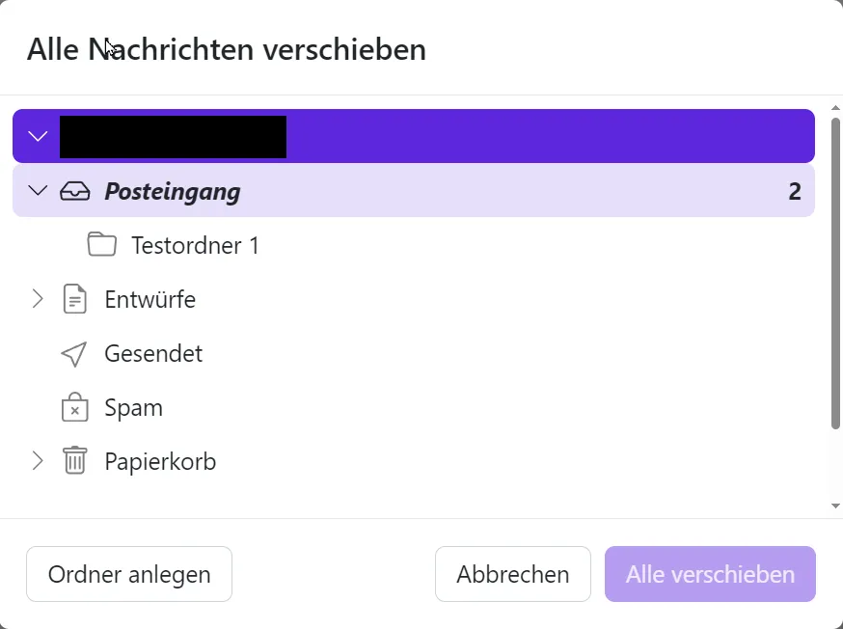Click the unread count badge showing 2
Screen dimensions: 843x629
(x=795, y=191)
